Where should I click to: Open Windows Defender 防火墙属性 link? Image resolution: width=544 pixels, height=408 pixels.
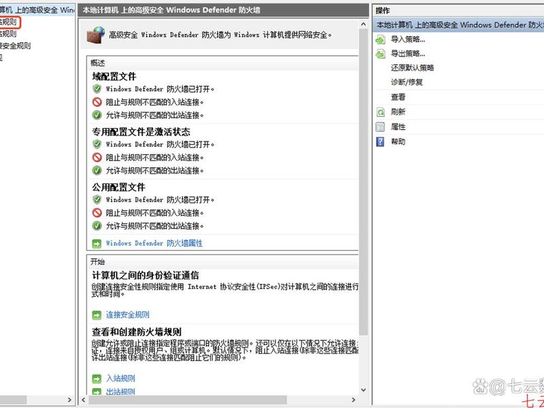click(x=154, y=243)
